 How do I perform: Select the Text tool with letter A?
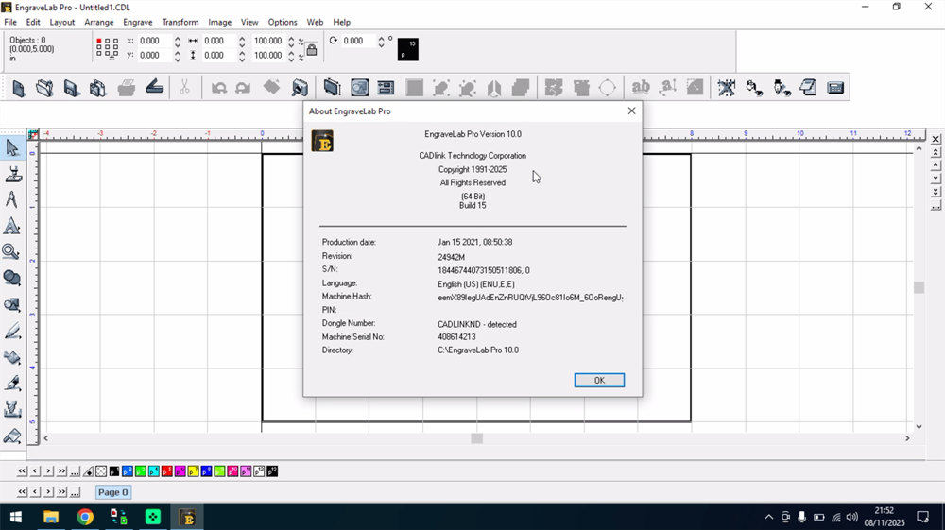pos(12,226)
